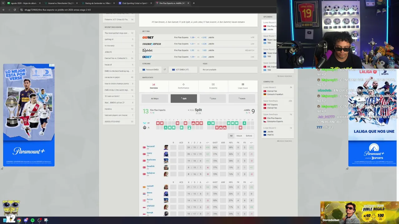Click the Logs tab icon
399x224 pixels.
[x=243, y=84]
